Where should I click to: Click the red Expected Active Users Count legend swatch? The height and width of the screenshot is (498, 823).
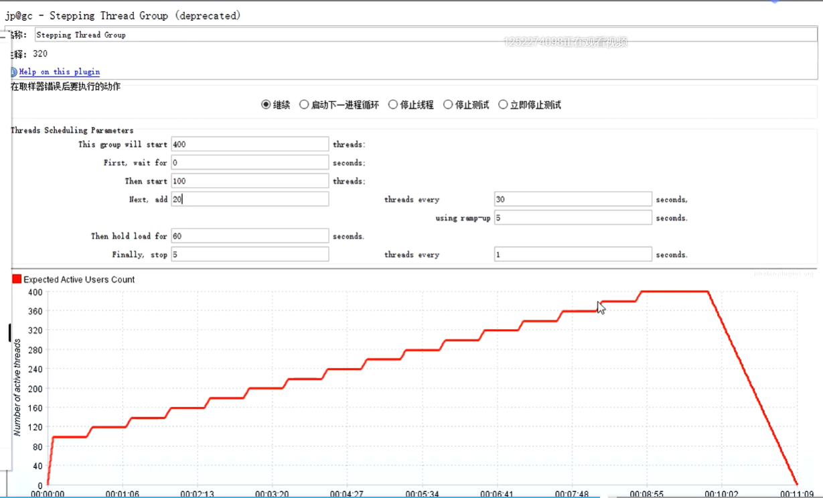(x=17, y=279)
